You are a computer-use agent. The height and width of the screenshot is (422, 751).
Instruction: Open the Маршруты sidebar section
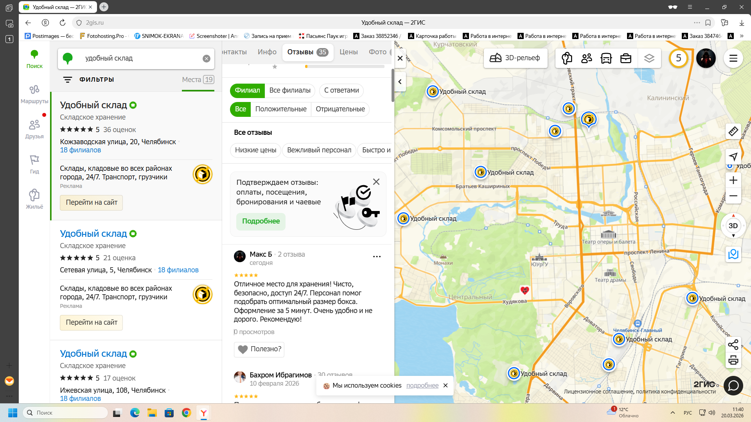(x=34, y=94)
